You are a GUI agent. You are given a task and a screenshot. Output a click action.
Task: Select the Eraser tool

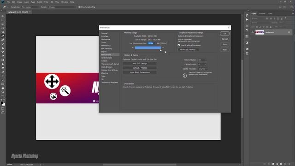coord(3,56)
